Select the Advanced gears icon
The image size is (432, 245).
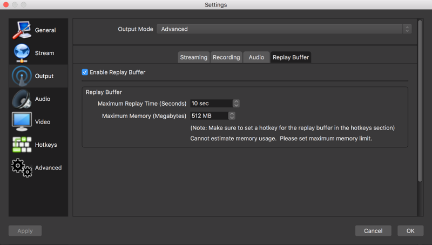click(22, 168)
